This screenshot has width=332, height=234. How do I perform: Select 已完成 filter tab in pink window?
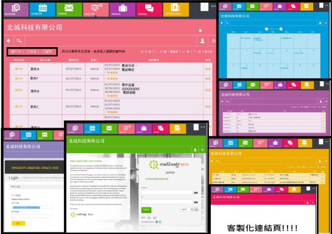32,51
